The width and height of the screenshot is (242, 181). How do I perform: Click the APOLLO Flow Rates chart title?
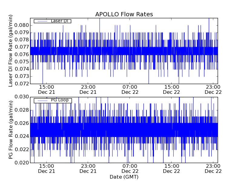[x=124, y=14]
